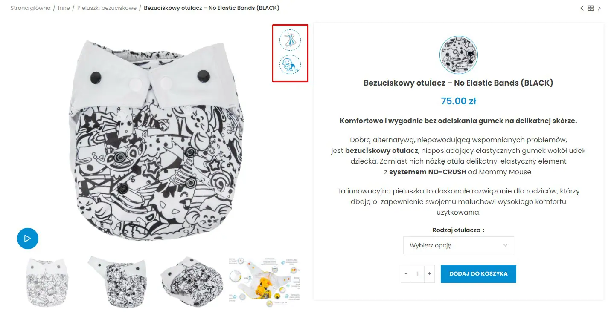This screenshot has height=322, width=611.
Task: Open the Pieluszki bezuciskowe breadcrumb
Action: (107, 8)
